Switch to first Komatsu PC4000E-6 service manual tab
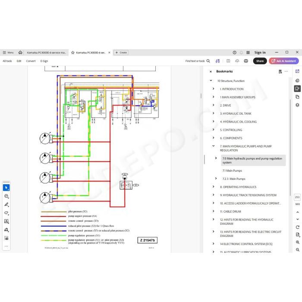Image resolution: width=302 pixels, height=302 pixels. coord(46,53)
